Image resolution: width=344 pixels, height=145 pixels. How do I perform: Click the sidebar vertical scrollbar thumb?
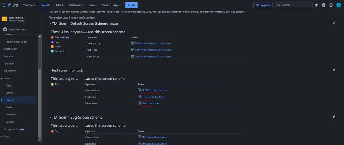[x=40, y=103]
